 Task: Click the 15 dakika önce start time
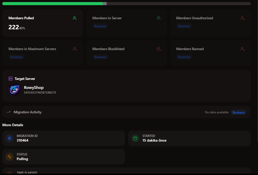click(154, 140)
